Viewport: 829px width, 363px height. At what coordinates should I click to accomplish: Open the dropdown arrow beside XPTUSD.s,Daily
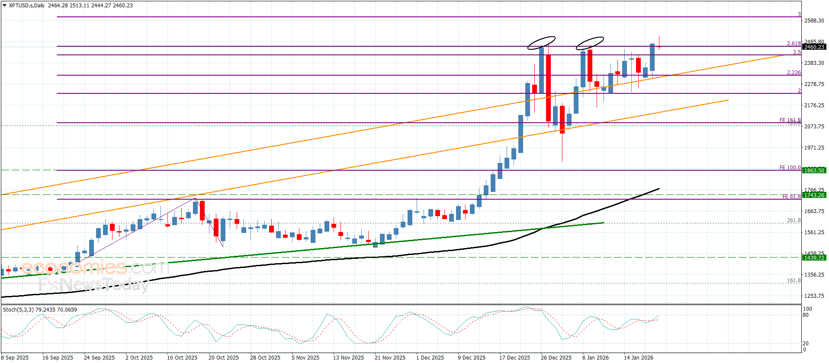pyautogui.click(x=4, y=6)
